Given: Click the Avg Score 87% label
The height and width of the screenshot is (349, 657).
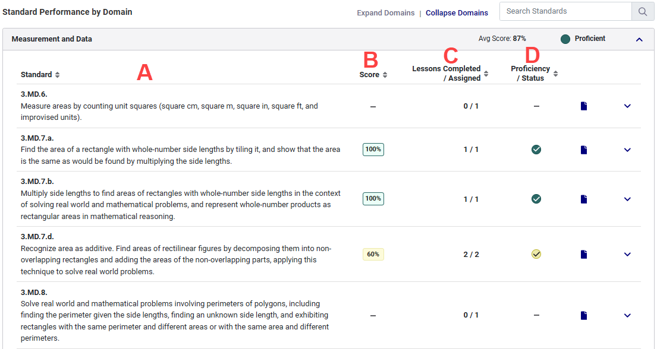Looking at the screenshot, I should click(x=502, y=38).
